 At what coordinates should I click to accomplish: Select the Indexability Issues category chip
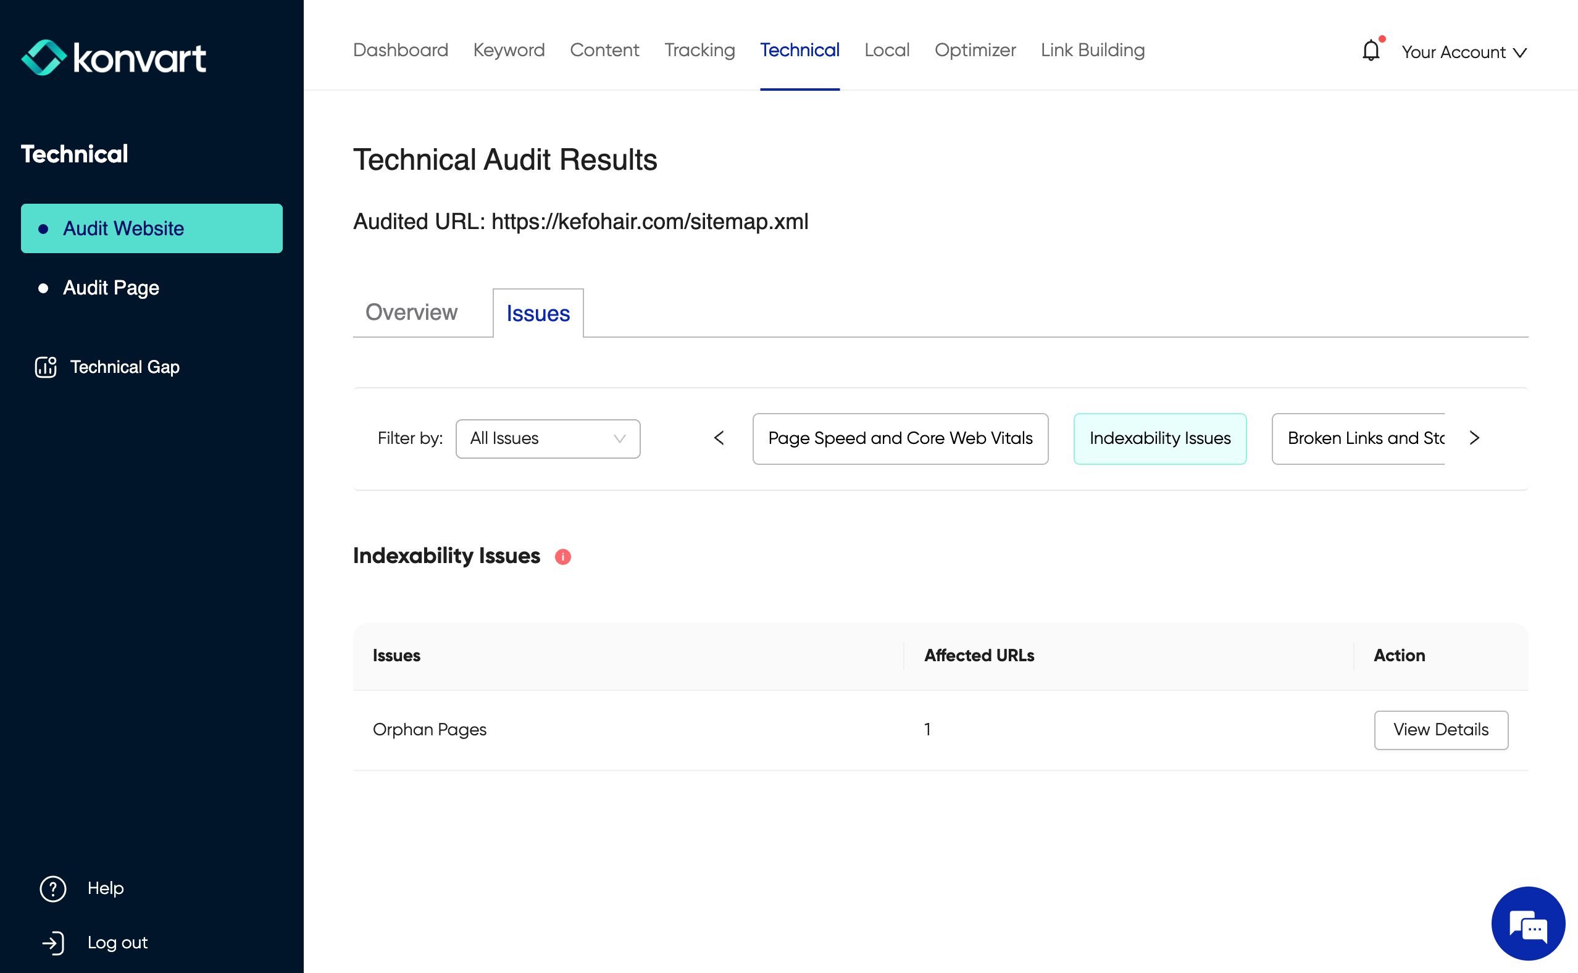point(1159,439)
